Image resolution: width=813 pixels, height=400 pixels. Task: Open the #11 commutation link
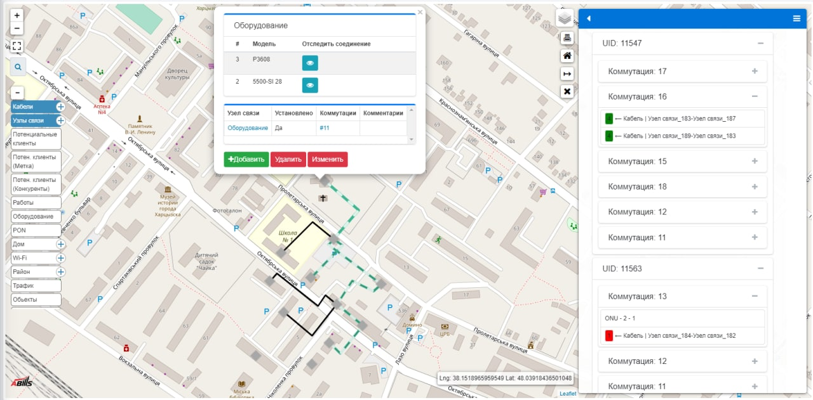tap(324, 128)
